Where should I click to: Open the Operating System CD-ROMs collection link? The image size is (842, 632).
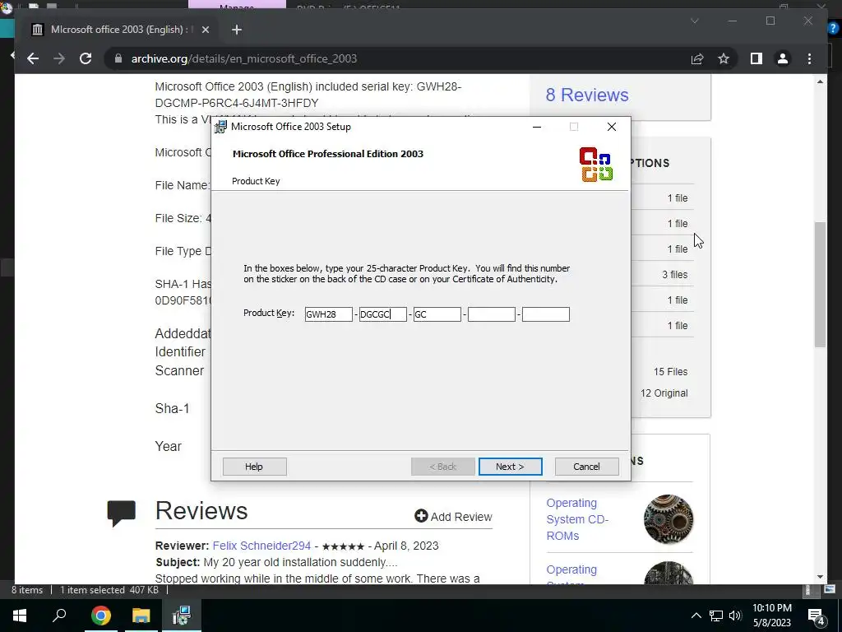(x=577, y=519)
